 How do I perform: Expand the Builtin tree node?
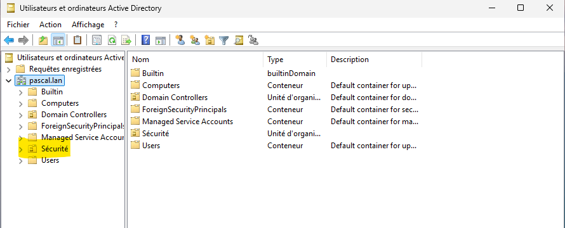point(21,92)
